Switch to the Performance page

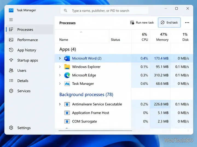coord(28,40)
